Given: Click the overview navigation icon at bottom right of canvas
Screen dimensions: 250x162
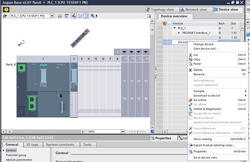Looking at the screenshot, I should pos(152,132).
